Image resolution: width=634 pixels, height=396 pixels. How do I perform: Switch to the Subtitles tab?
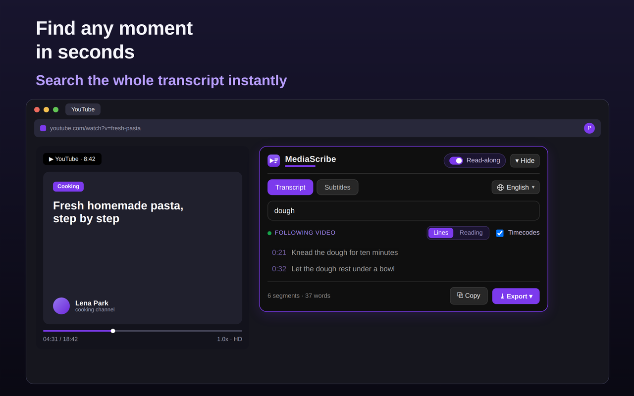pos(337,187)
